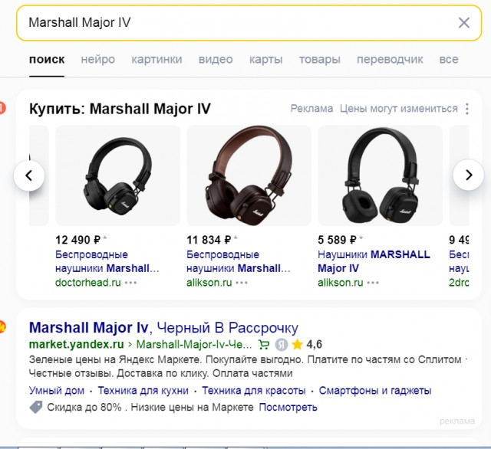Open the Marshall Major Iv, Черный В Рассрочку result
491x449 pixels.
(x=163, y=328)
